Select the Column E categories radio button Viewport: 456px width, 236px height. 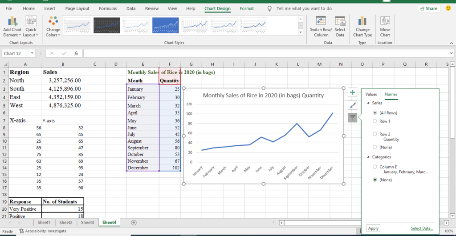point(375,167)
